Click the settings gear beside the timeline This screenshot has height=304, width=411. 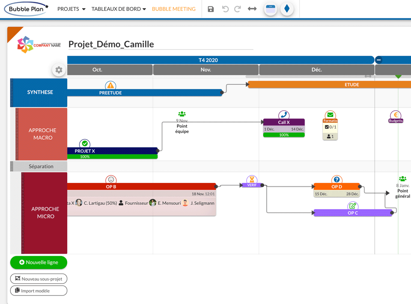pos(59,70)
